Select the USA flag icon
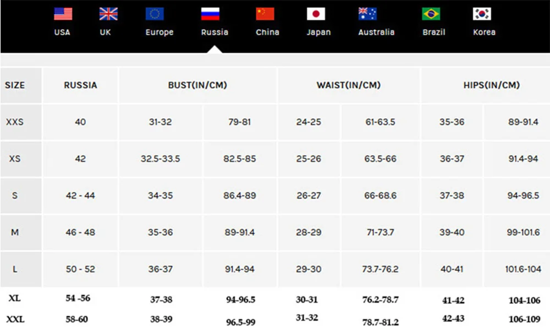550x334 pixels. [63, 14]
